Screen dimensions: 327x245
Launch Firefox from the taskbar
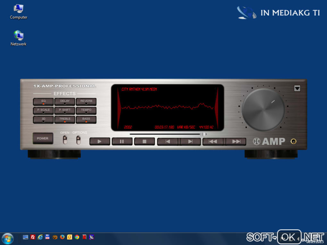coord(62,237)
